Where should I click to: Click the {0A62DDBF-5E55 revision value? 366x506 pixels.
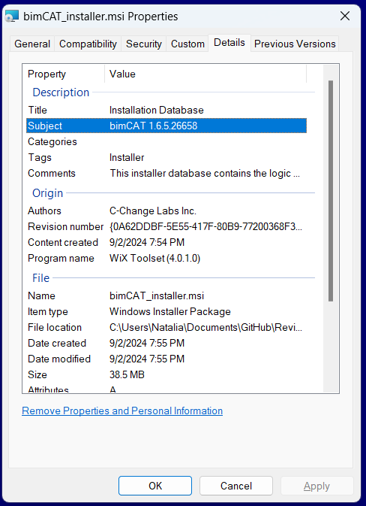pos(205,226)
